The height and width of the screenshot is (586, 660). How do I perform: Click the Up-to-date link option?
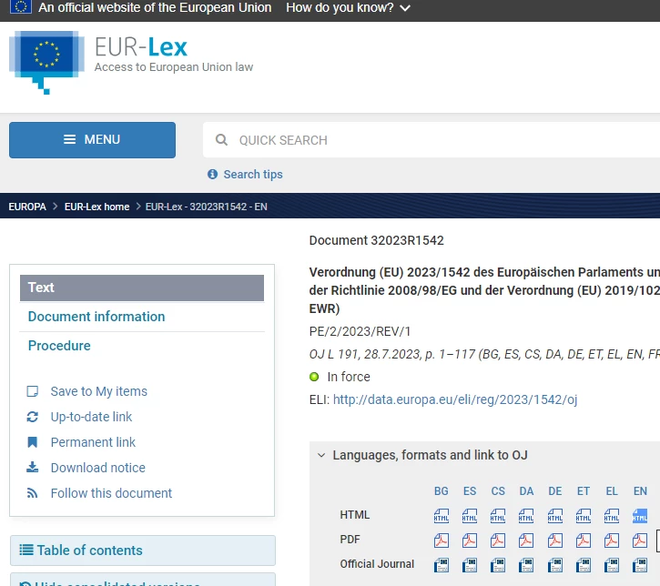click(x=91, y=417)
